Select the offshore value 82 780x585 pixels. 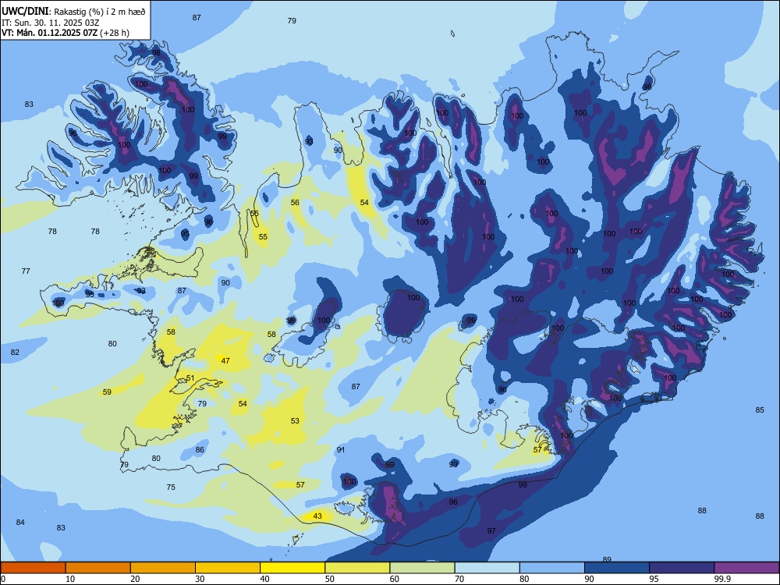click(15, 353)
